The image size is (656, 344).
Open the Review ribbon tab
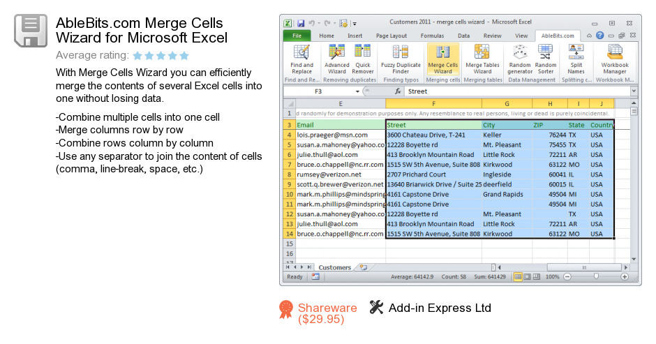coord(493,36)
